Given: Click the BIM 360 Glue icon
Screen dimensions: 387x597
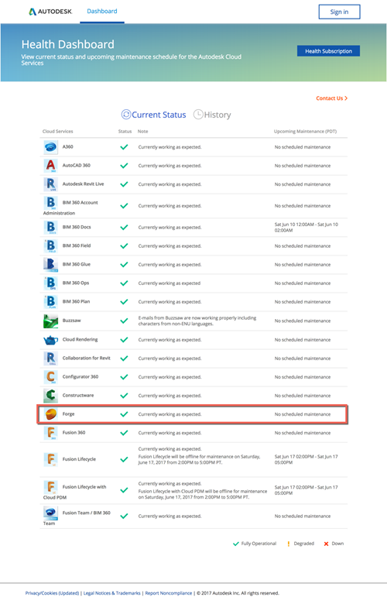Looking at the screenshot, I should pos(50,265).
